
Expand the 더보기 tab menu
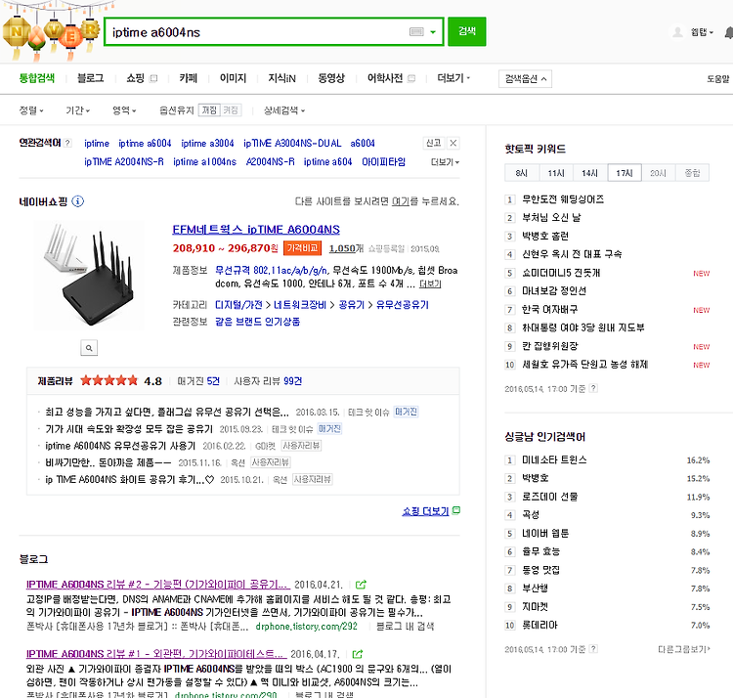(x=453, y=78)
